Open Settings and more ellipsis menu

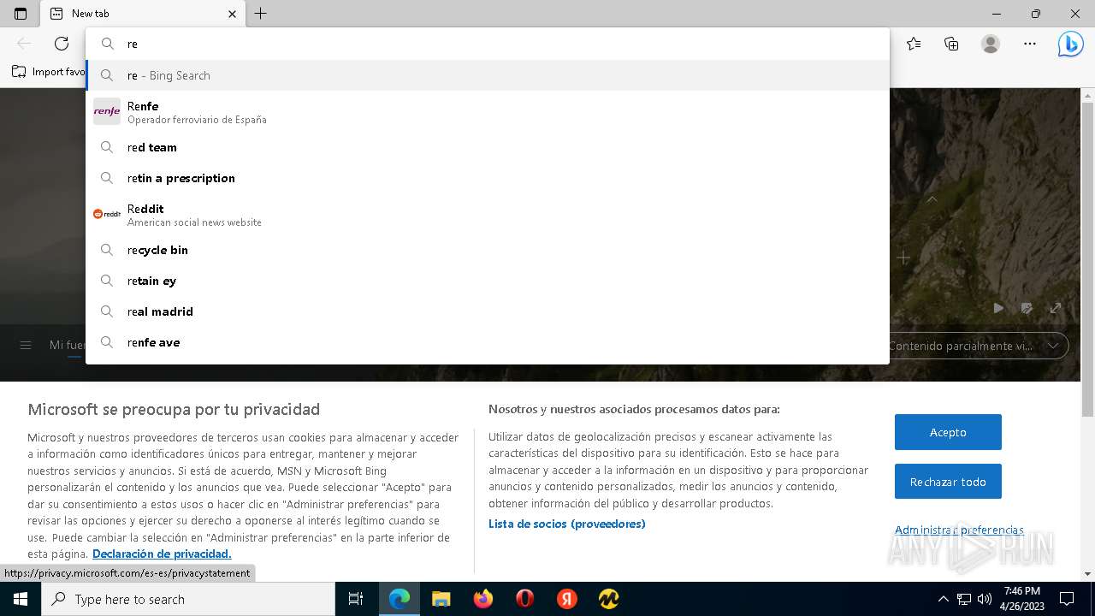(x=1030, y=44)
